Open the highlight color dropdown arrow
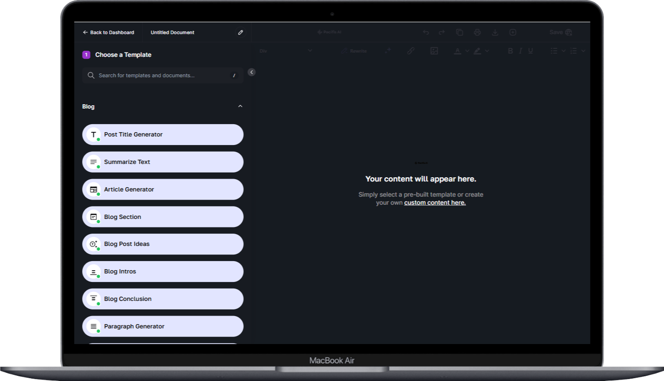This screenshot has height=381, width=664. click(487, 51)
